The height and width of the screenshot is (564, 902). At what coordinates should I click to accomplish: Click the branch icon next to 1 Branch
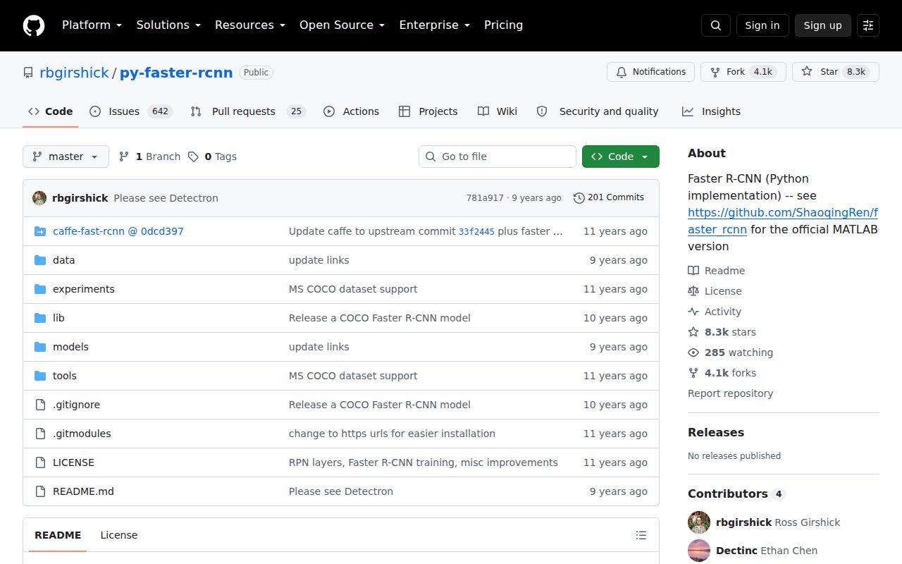124,157
